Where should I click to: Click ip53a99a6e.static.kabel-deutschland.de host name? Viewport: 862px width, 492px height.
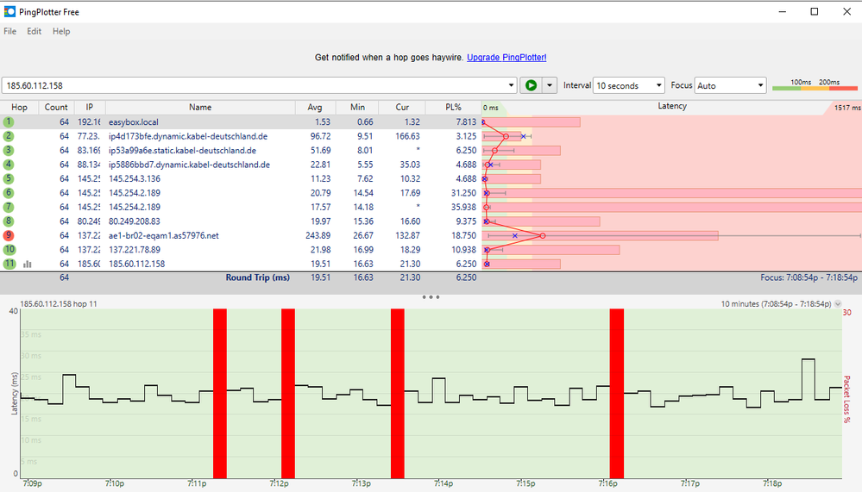click(x=183, y=151)
